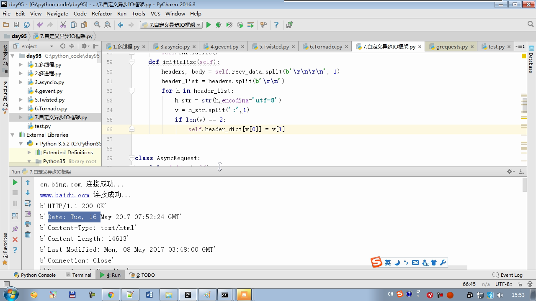Switch to the 6.Tornado.py editor tab

point(326,46)
